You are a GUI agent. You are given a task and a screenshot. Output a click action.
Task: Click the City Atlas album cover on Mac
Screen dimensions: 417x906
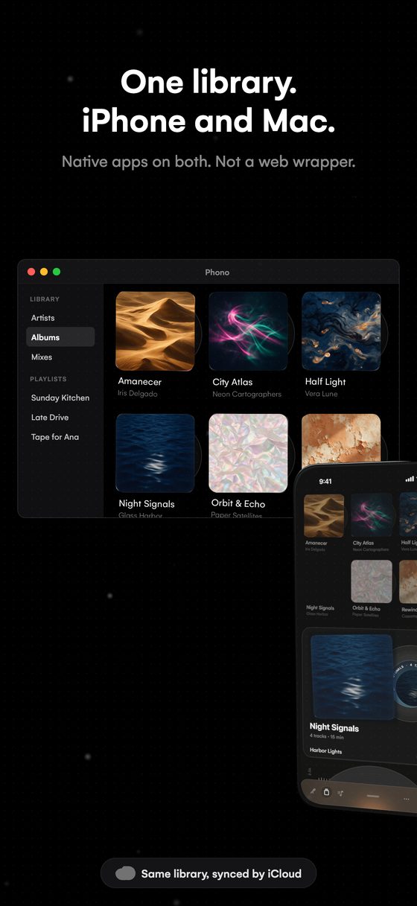click(248, 331)
